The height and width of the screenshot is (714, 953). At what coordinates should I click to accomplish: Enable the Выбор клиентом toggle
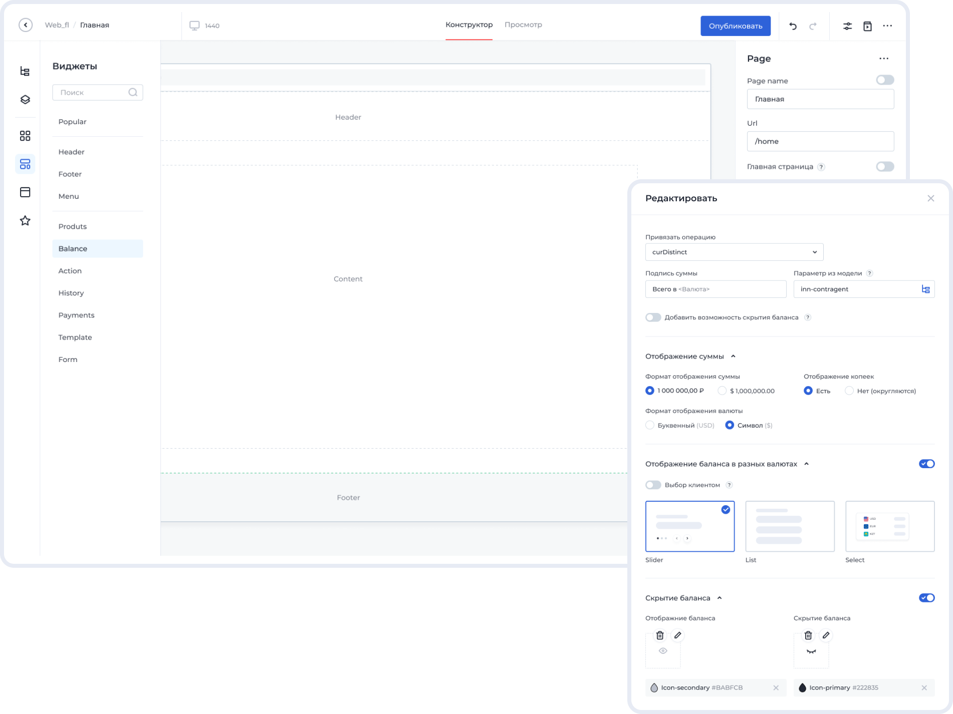[x=653, y=485]
